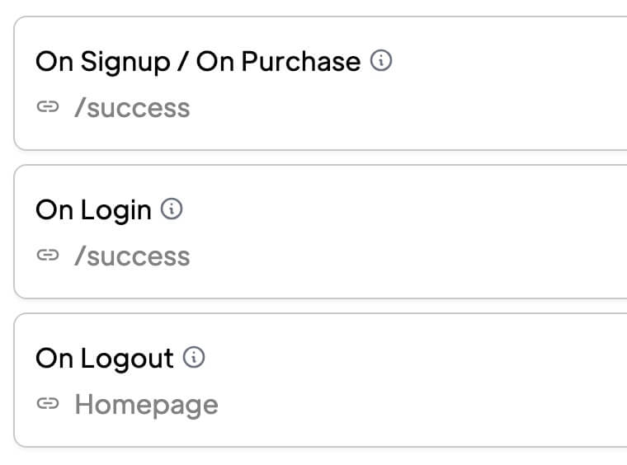Click the On Logout heading text
Viewport: 627px width, 465px height.
click(105, 359)
